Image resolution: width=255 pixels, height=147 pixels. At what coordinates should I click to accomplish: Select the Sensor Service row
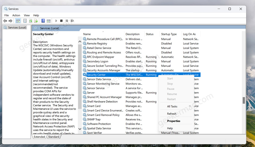pos(120,88)
